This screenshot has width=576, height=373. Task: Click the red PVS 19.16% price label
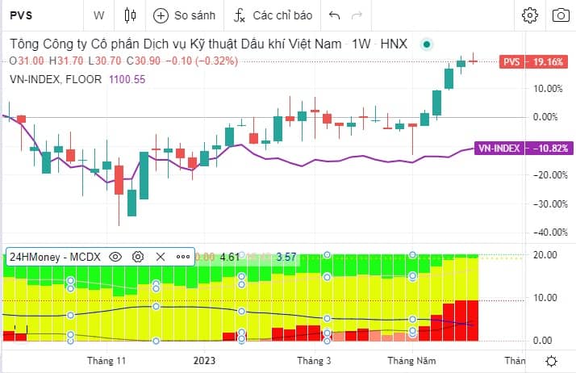(533, 61)
